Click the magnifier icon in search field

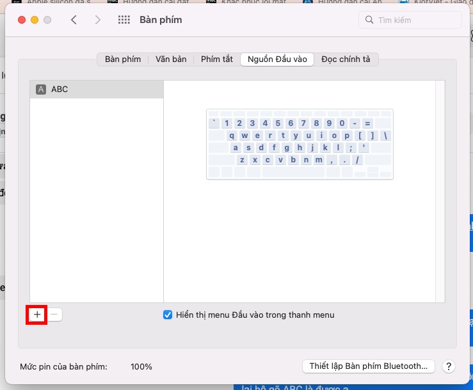point(369,20)
